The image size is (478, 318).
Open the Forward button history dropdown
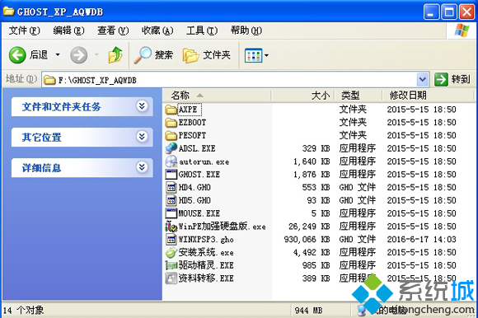96,55
